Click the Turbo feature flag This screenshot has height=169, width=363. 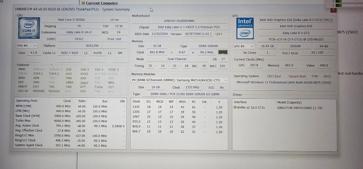[x=98, y=87]
